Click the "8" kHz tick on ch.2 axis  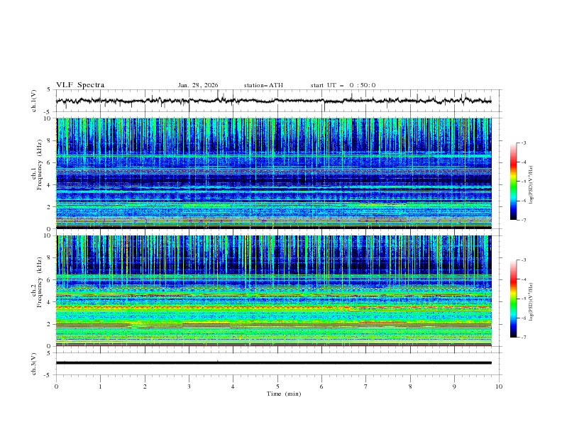click(x=49, y=258)
